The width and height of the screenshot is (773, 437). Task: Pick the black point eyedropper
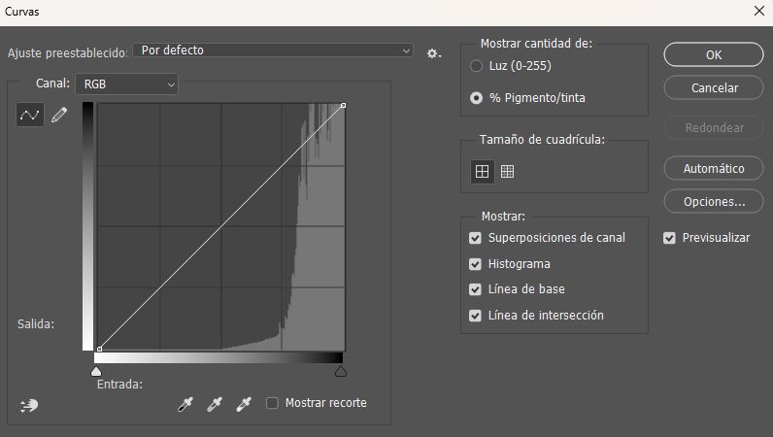tap(185, 404)
